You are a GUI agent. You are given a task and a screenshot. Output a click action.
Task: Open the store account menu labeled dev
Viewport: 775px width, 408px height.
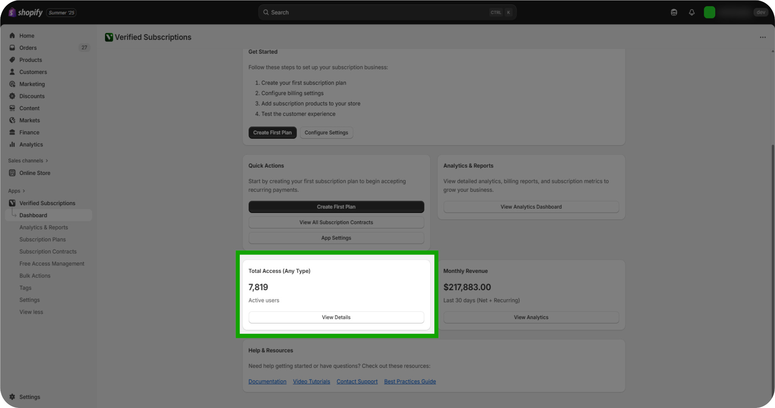760,12
